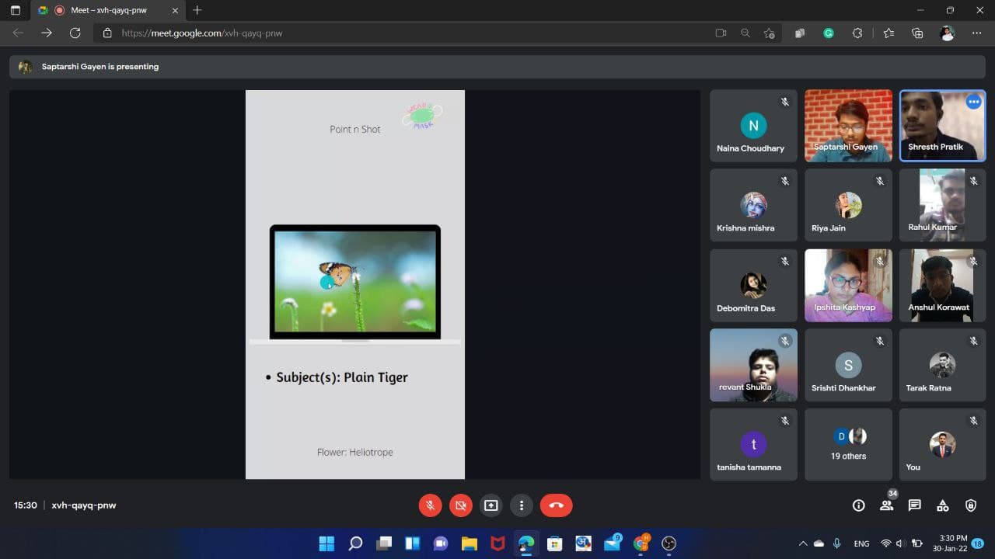Image resolution: width=995 pixels, height=559 pixels.
Task: Open the Edge Settings and more menu
Action: (x=976, y=33)
